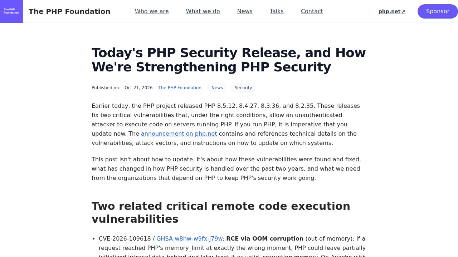458x257 pixels.
Task: Follow the announcement on php.net link
Action: [x=179, y=134]
